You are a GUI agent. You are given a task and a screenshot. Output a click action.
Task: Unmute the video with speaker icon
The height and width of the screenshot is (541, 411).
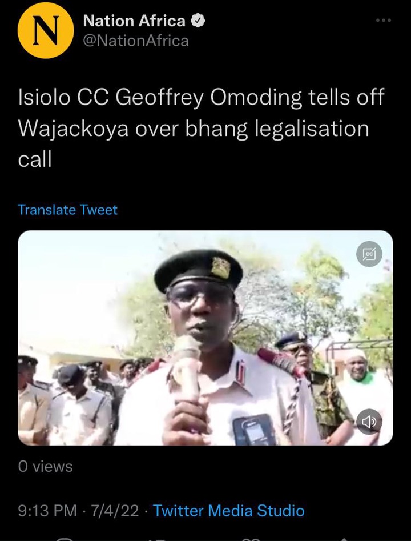(x=369, y=422)
